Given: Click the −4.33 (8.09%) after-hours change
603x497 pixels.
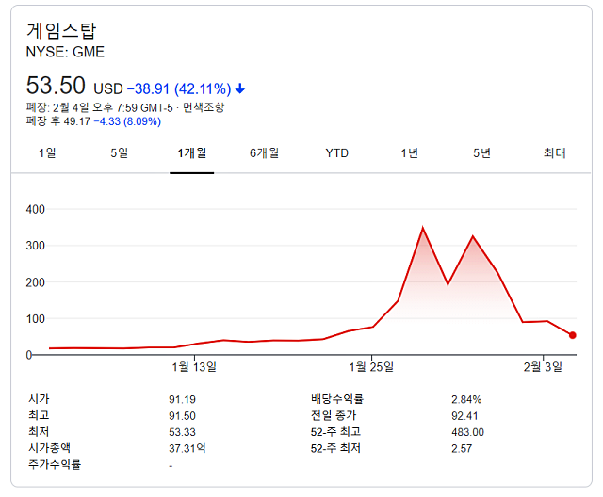Looking at the screenshot, I should [x=127, y=121].
